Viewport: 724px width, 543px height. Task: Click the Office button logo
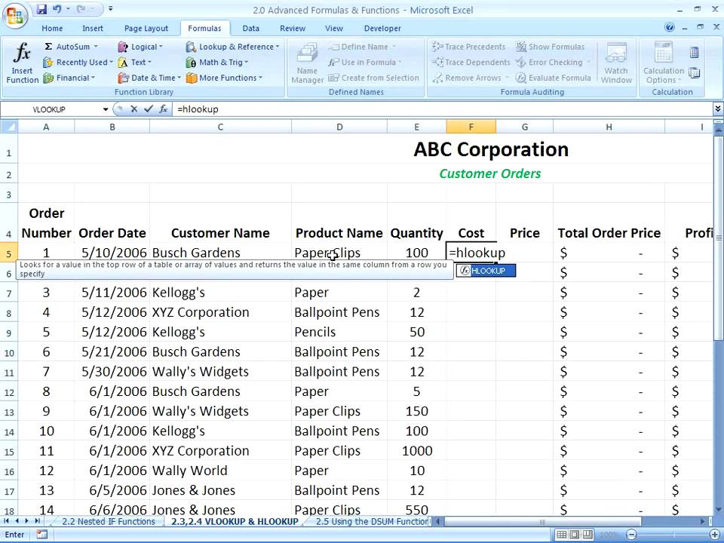pos(15,16)
